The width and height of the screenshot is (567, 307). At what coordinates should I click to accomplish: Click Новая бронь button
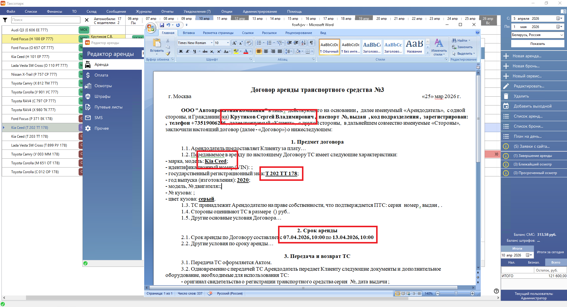point(534,66)
